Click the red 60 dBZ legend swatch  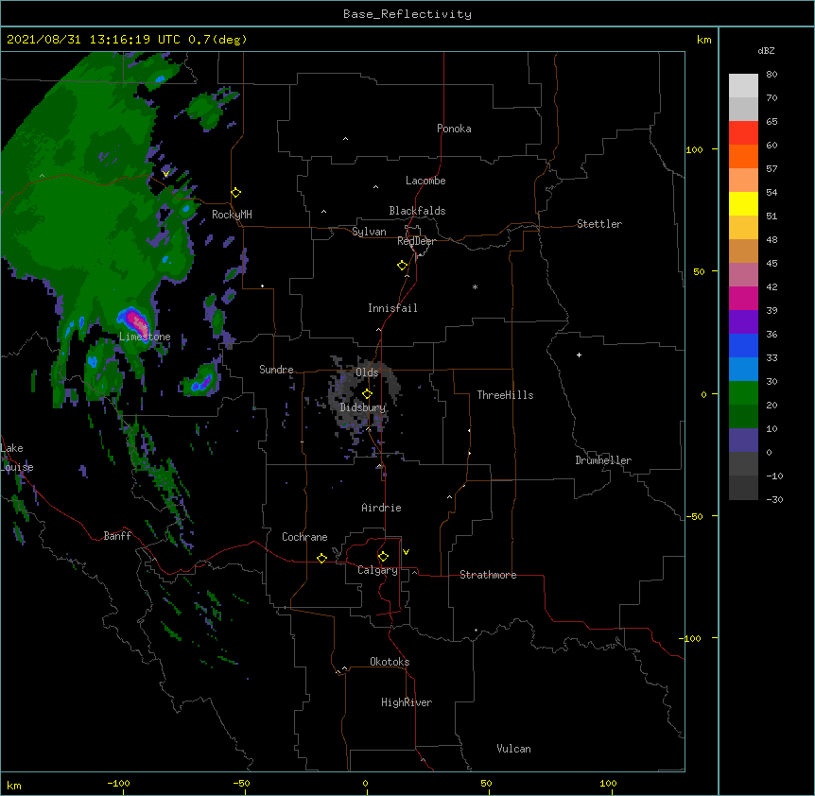pyautogui.click(x=743, y=133)
